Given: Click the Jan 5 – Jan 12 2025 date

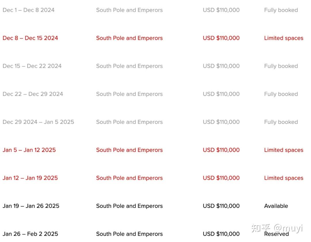Looking at the screenshot, I should (29, 150).
